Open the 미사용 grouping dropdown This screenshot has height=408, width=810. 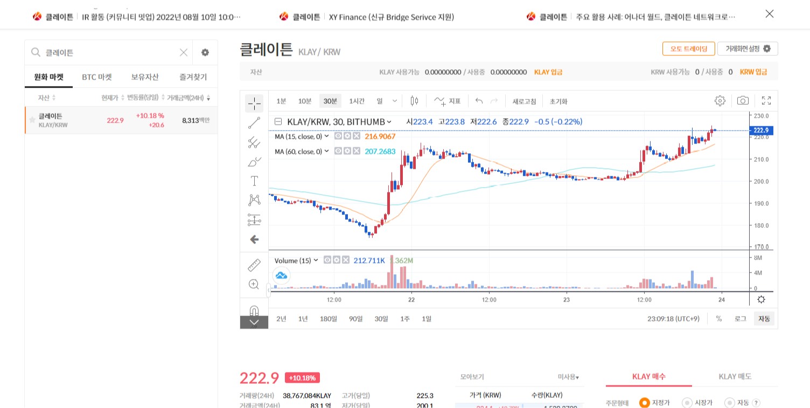coord(569,377)
